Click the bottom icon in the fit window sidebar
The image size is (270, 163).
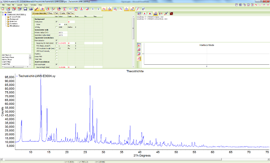point(139,59)
